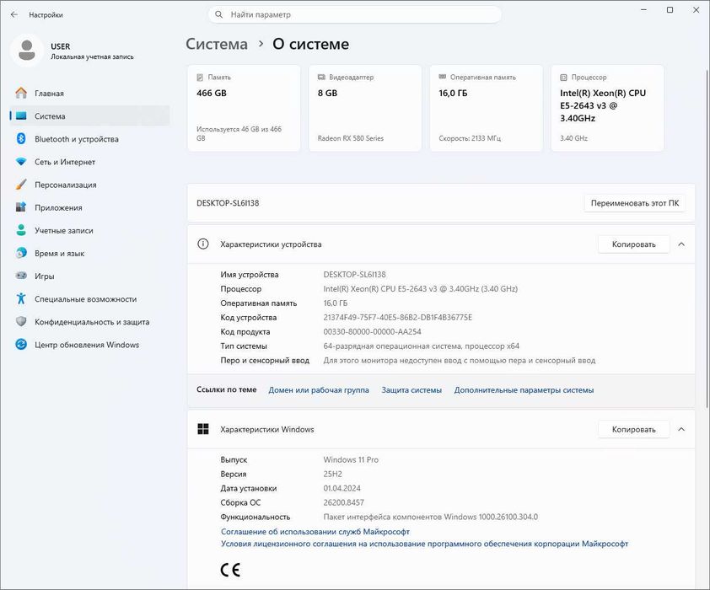Maximize the Settings window
Screen dimensions: 710x590
670,10
